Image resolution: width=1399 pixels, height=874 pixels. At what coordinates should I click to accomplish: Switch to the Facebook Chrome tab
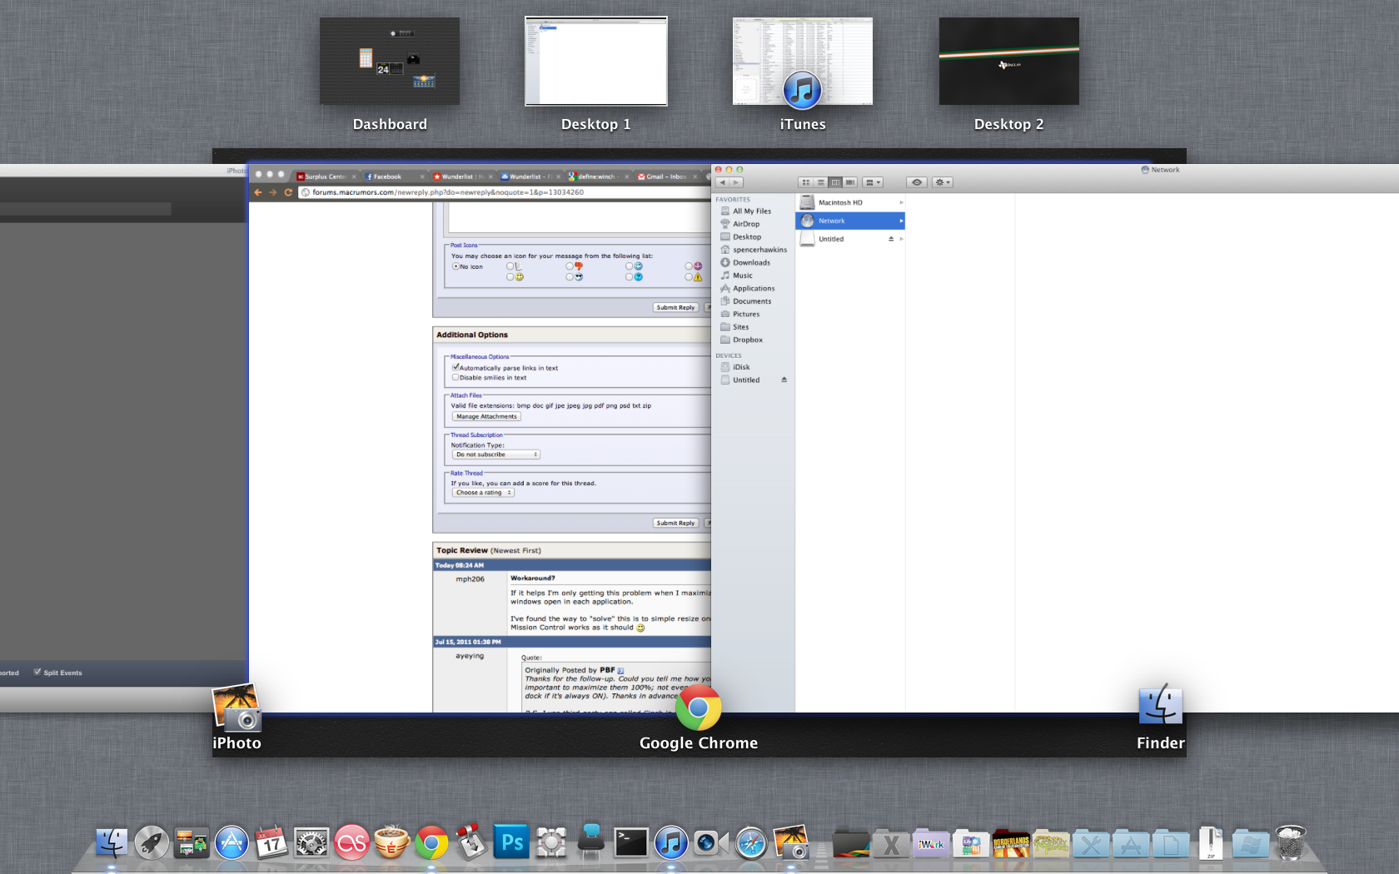click(393, 176)
